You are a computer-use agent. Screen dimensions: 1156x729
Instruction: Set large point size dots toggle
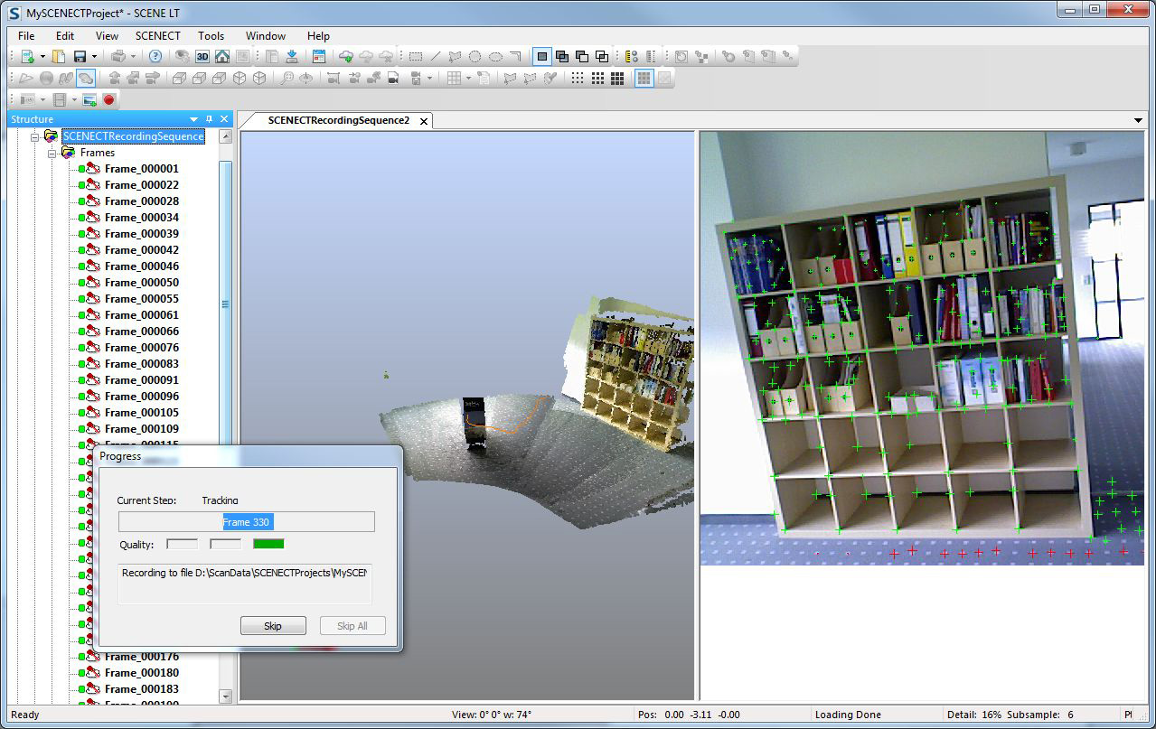pyautogui.click(x=617, y=78)
